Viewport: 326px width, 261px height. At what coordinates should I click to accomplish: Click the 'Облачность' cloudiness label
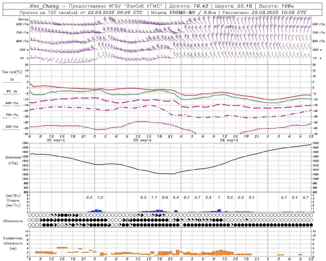coord(13,221)
